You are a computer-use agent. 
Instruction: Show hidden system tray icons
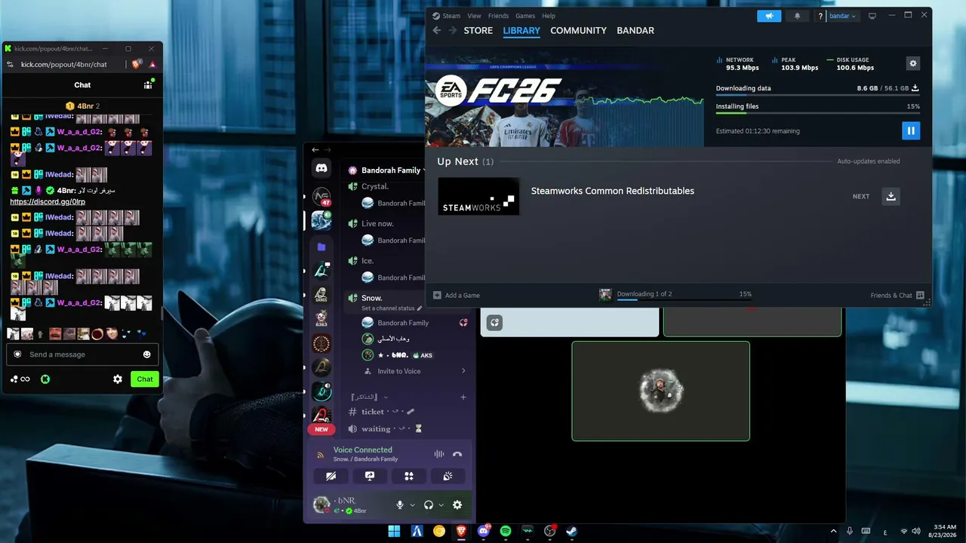pos(835,532)
